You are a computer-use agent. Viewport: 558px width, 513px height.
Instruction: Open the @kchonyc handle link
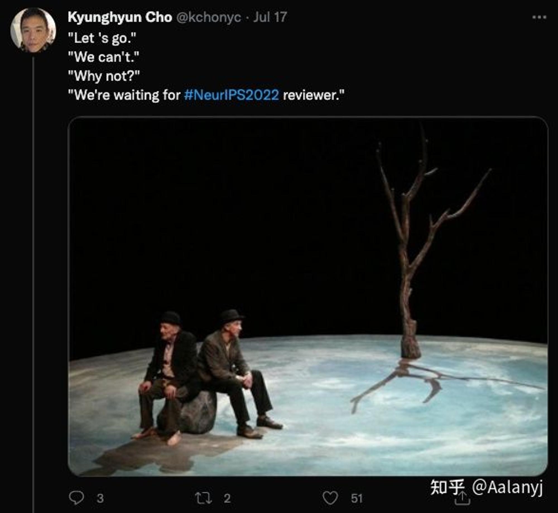tap(209, 18)
